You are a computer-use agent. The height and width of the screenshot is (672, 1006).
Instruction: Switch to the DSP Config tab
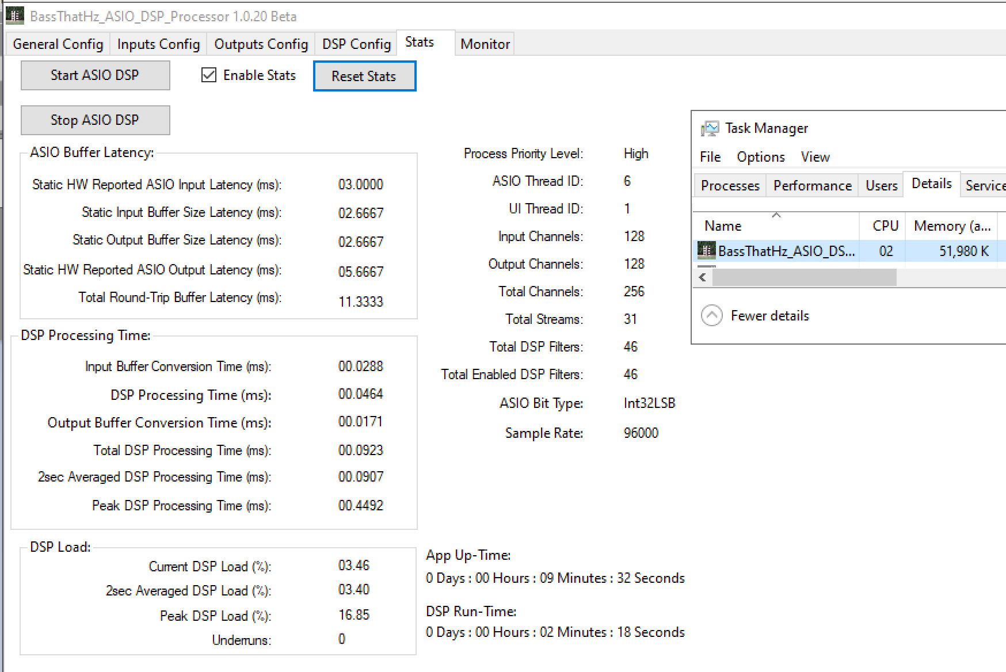[356, 44]
